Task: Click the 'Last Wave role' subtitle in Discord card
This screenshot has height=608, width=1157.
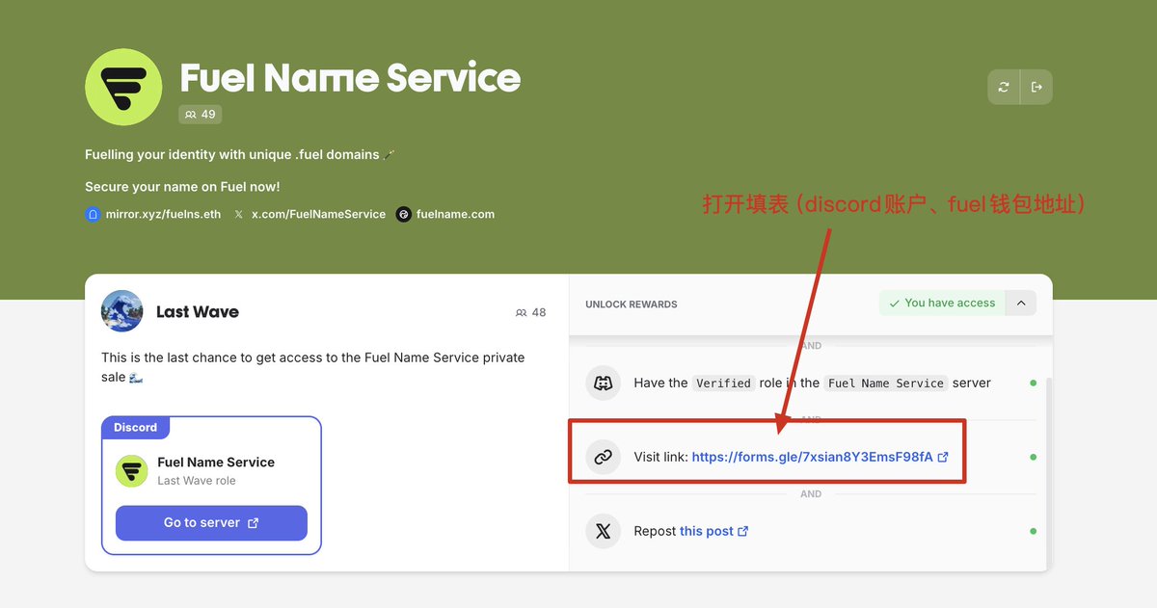Action: pos(197,481)
